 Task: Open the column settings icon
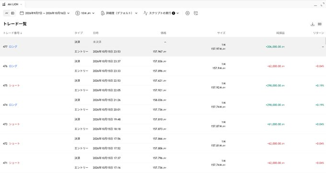click(320, 24)
